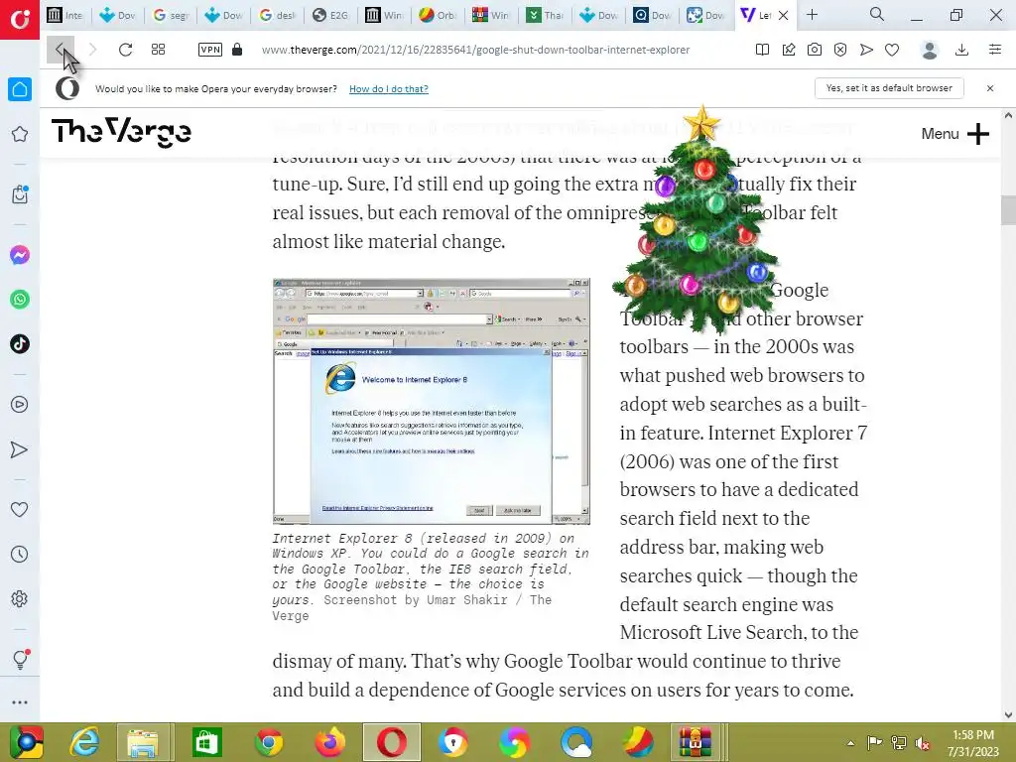
Task: Open File Explorer from the taskbar
Action: 144,742
